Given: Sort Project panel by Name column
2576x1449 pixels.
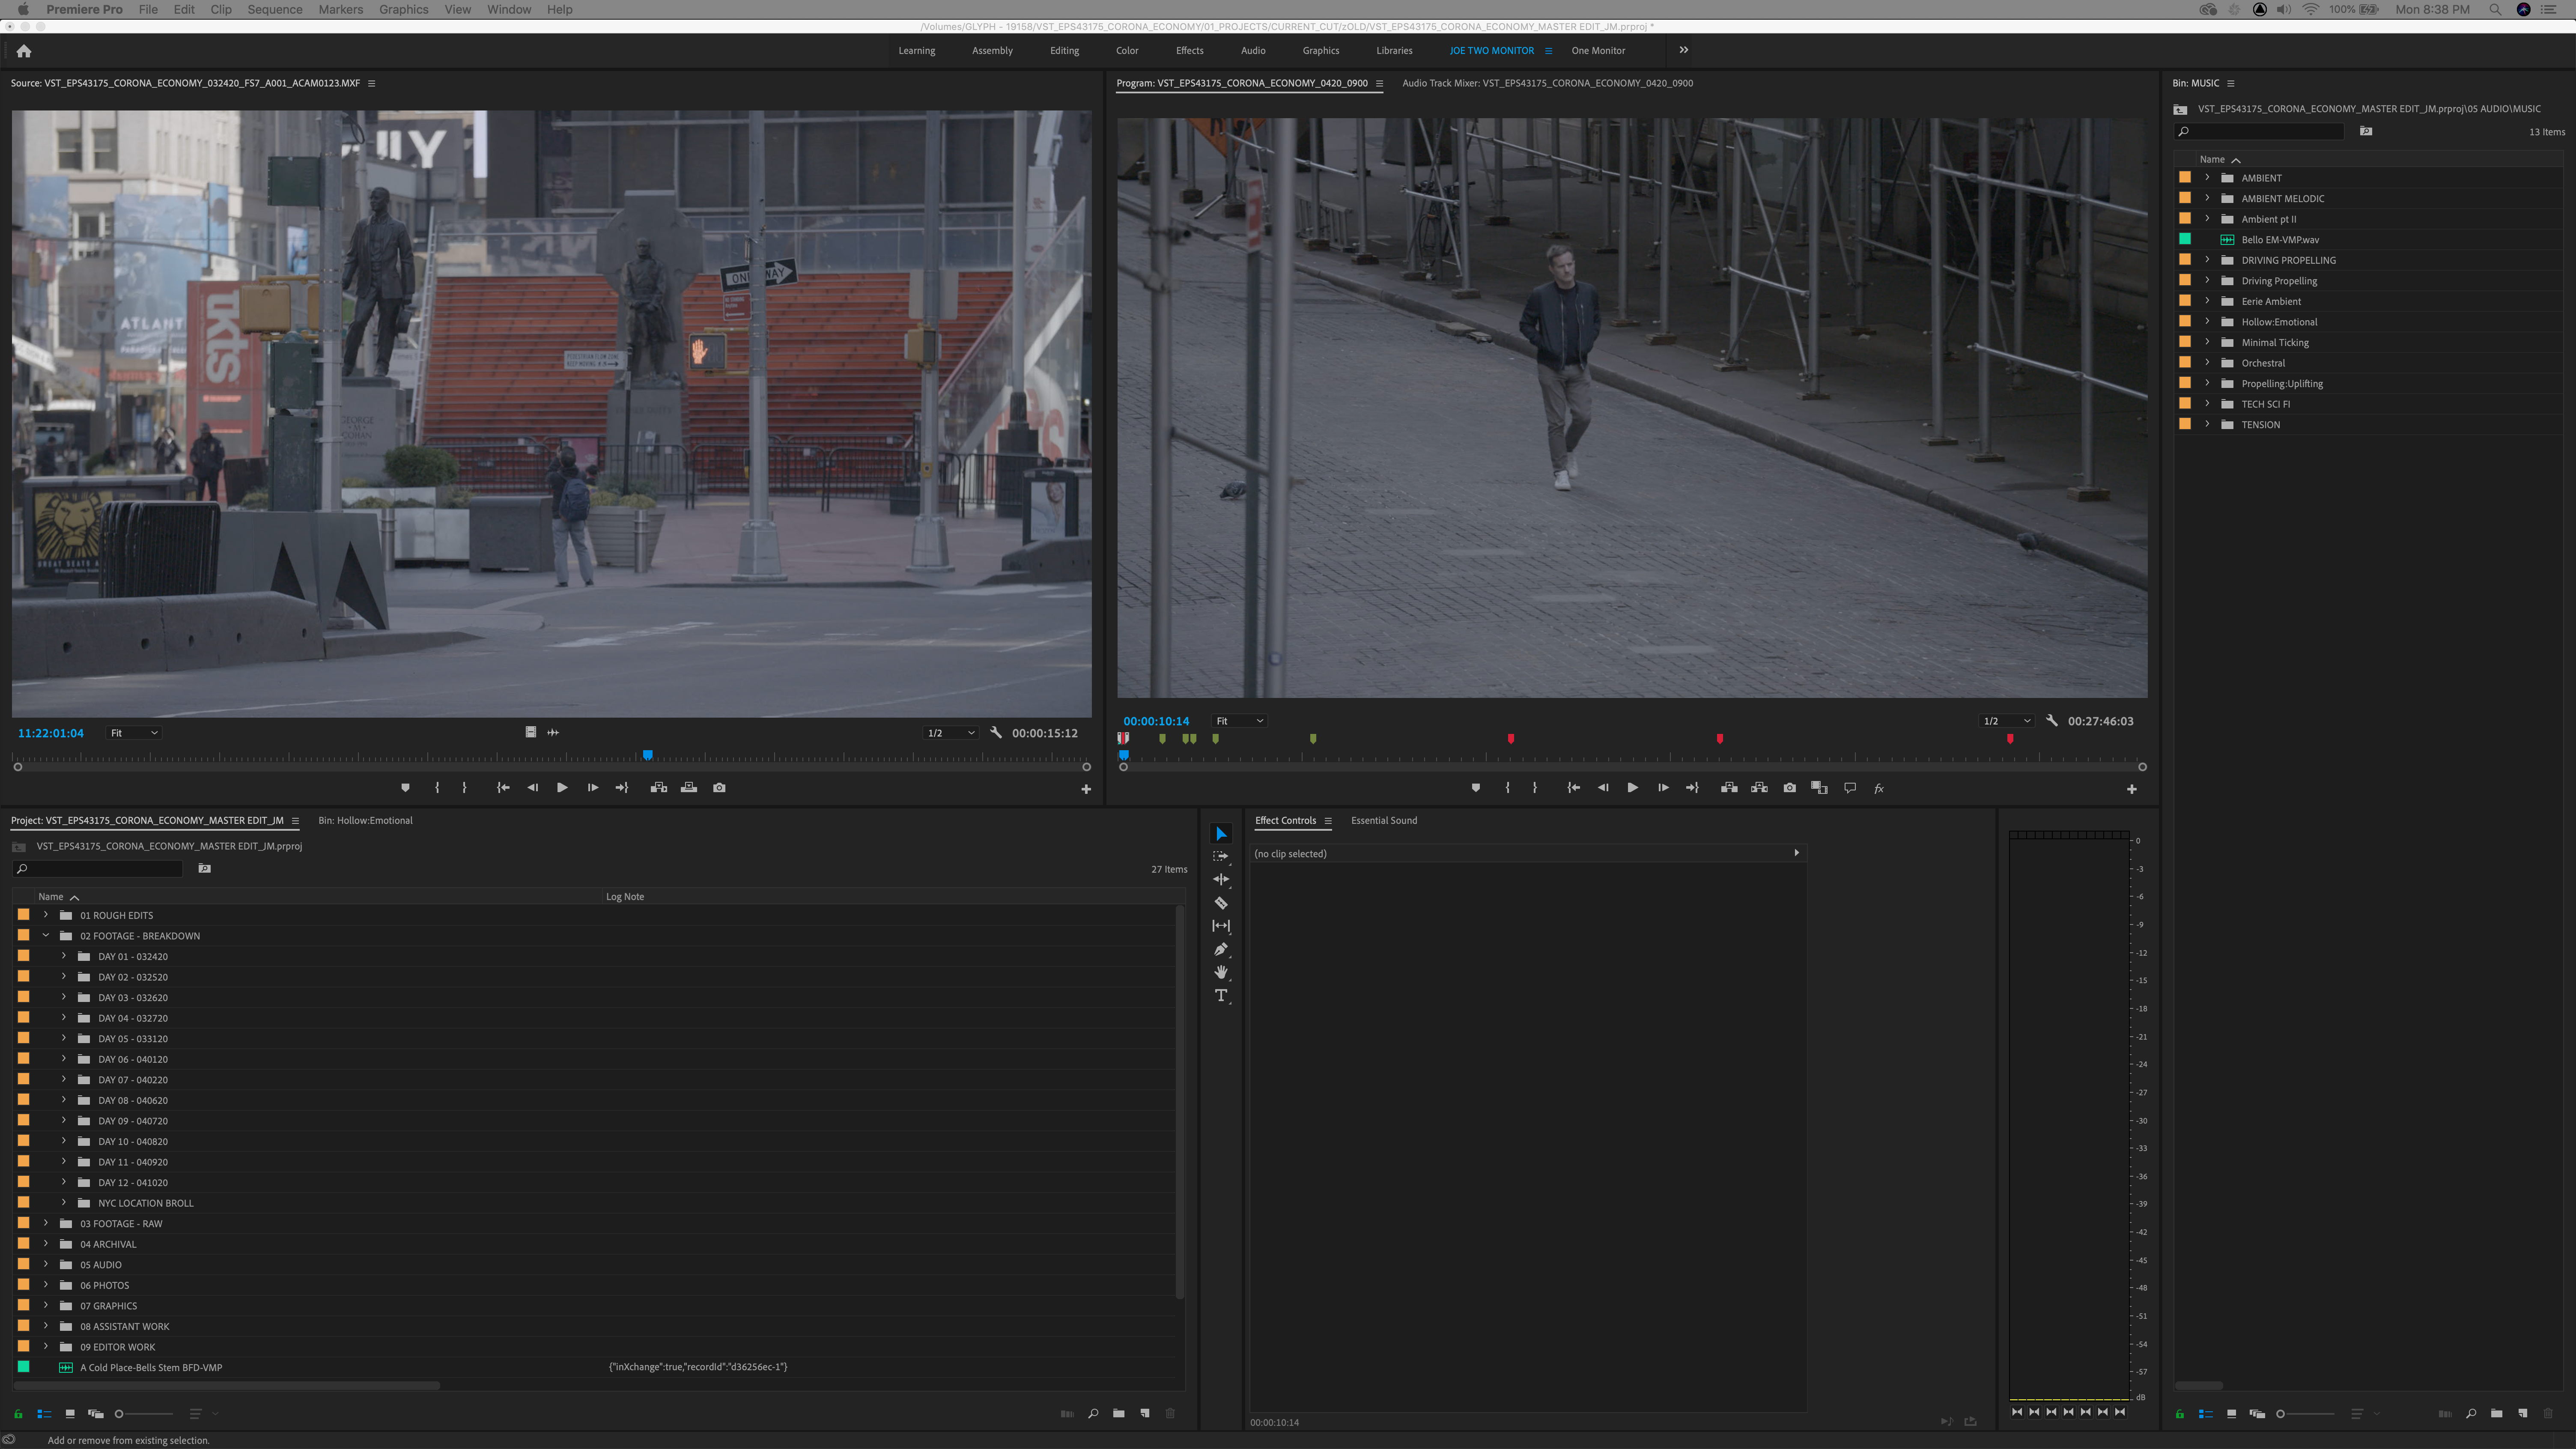Looking at the screenshot, I should 51,897.
